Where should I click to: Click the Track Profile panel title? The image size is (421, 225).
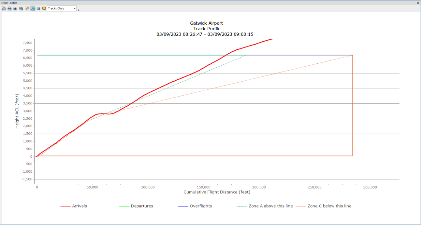[9, 3]
